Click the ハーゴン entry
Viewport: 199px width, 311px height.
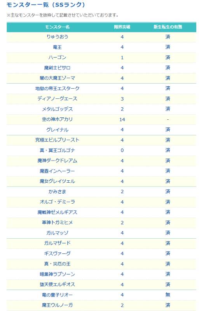[57, 57]
